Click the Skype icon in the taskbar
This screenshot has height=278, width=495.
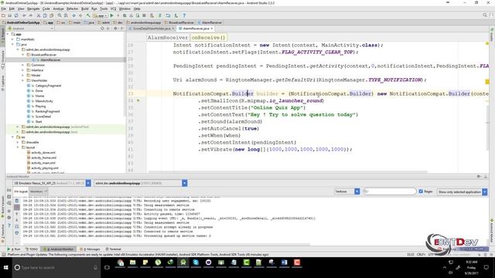coord(196,263)
